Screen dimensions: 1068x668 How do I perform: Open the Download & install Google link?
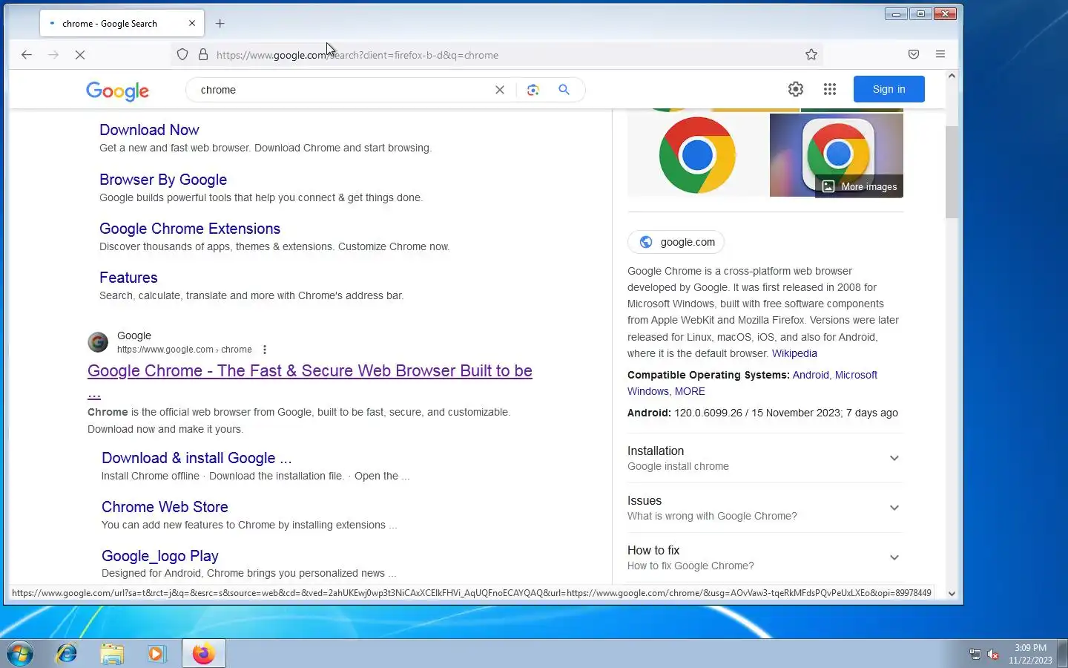197,458
